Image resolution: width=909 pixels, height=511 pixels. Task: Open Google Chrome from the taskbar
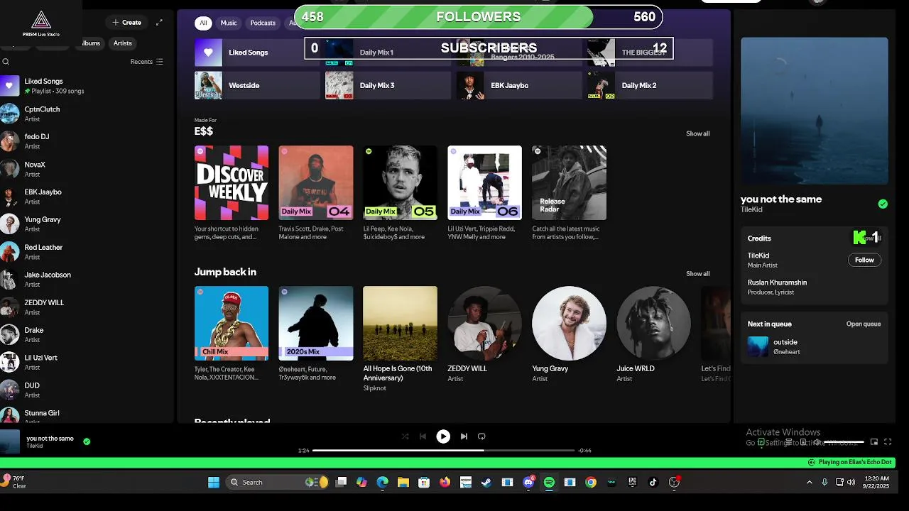click(x=591, y=483)
